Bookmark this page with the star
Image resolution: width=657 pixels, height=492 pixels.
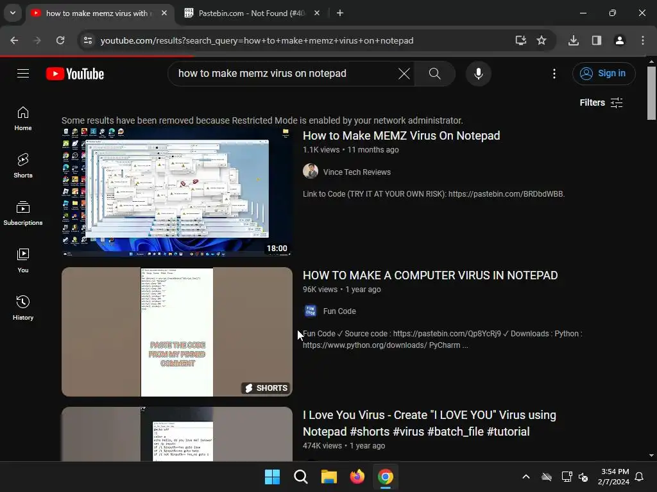(542, 40)
